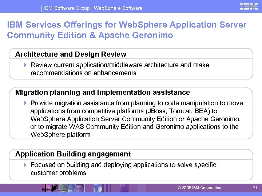Click the 'IBM Software Group | WebSphere Software' header text
Viewport: 262px width, 196px height.
point(93,8)
